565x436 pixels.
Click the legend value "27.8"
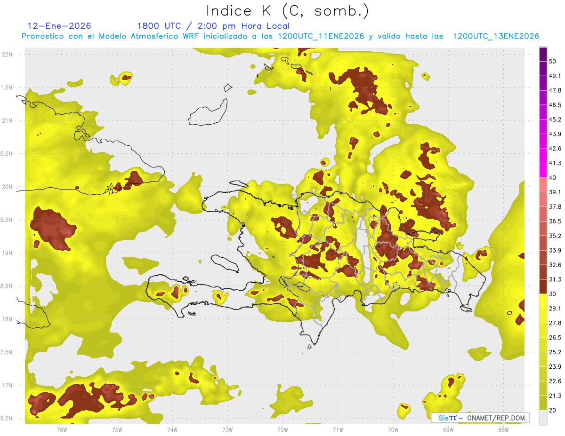(x=555, y=323)
